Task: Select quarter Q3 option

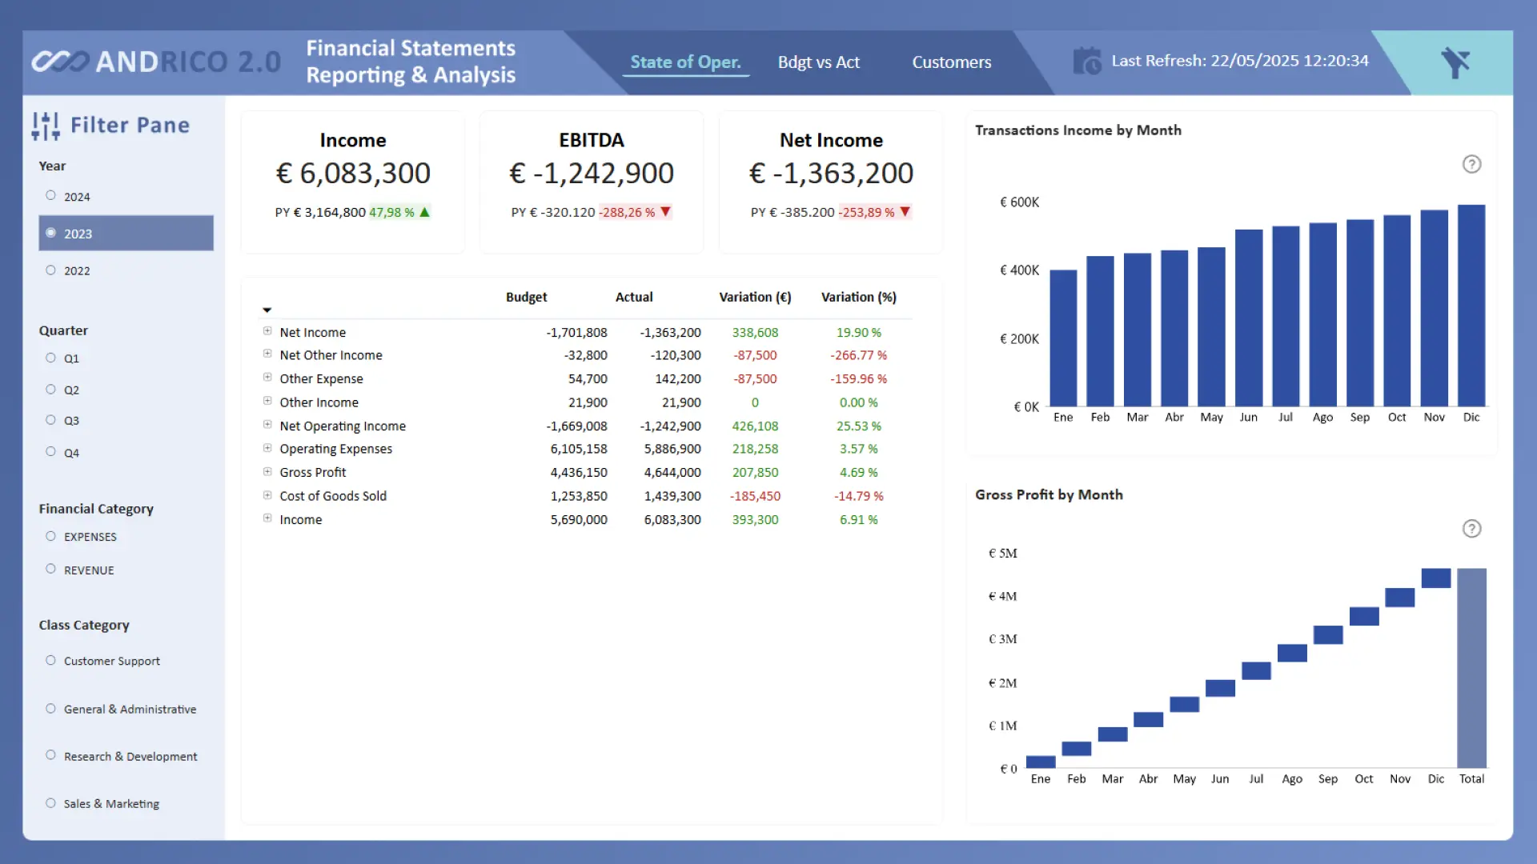Action: (51, 420)
